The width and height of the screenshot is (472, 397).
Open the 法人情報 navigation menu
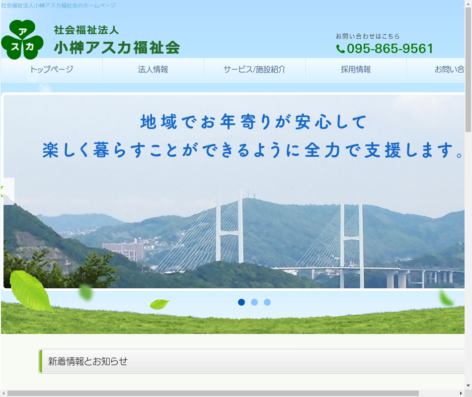point(153,70)
